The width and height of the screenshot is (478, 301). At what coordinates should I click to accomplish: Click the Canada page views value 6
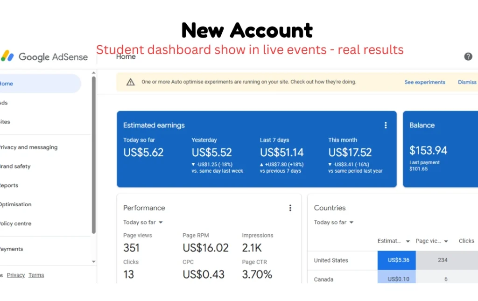click(x=446, y=279)
